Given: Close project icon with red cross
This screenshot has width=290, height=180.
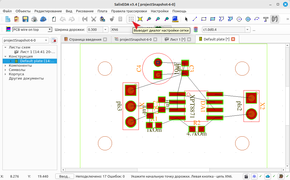Looking at the screenshot, I should tap(54, 40).
